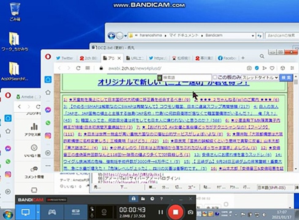The image size is (299, 220).
Task: Switch to the 2ch BBS tab
Action: pos(89,58)
